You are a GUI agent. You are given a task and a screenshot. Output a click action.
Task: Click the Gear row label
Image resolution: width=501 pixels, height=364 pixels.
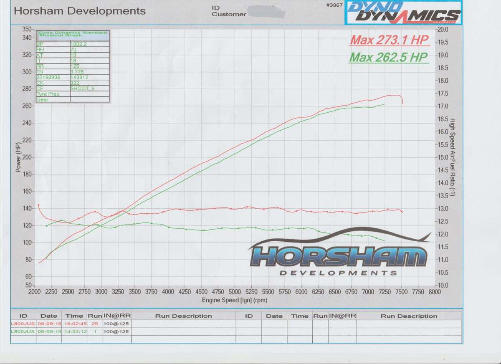pyautogui.click(x=43, y=100)
